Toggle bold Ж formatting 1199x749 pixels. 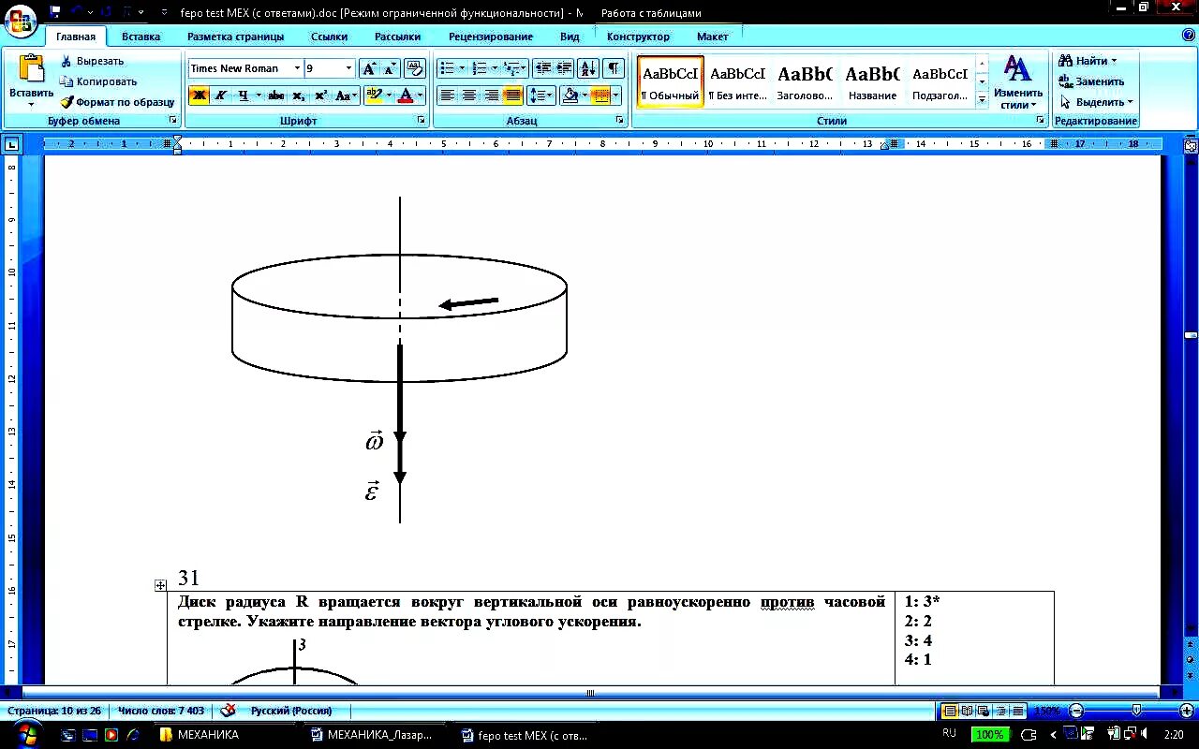[199, 95]
